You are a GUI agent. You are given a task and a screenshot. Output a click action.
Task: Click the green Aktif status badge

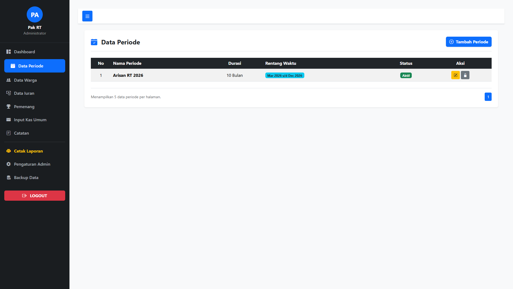(406, 75)
